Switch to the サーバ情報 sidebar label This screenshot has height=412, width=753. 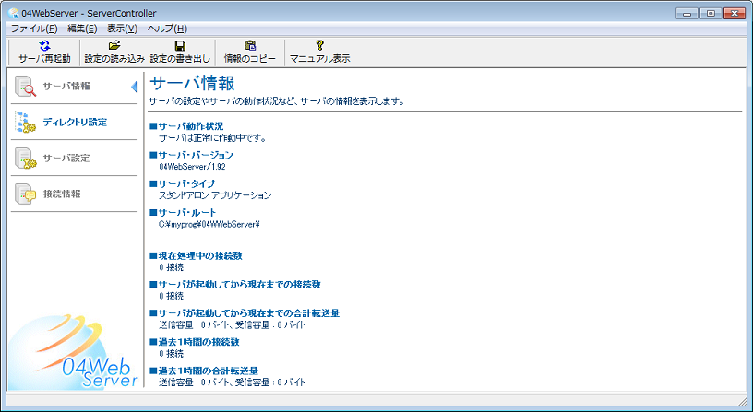(x=66, y=87)
